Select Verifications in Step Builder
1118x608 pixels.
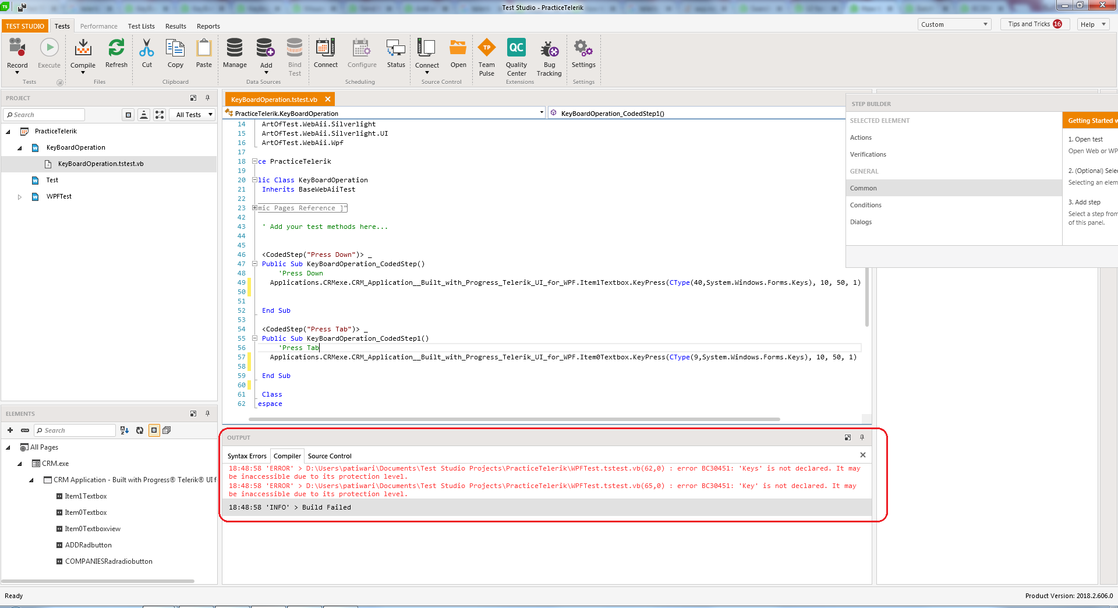(x=868, y=154)
